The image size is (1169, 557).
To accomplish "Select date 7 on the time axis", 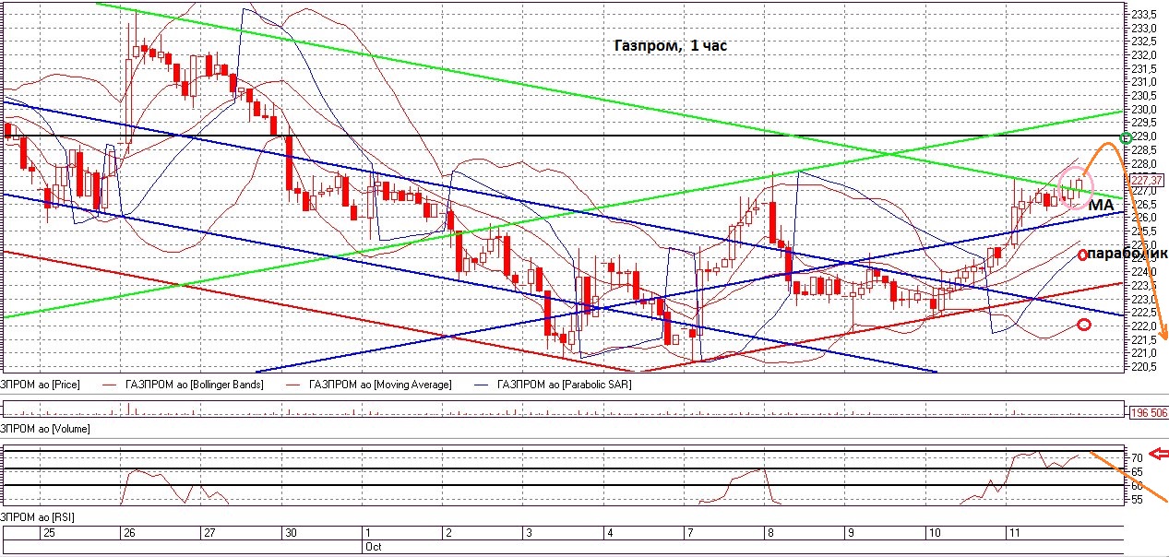I will pos(689,533).
